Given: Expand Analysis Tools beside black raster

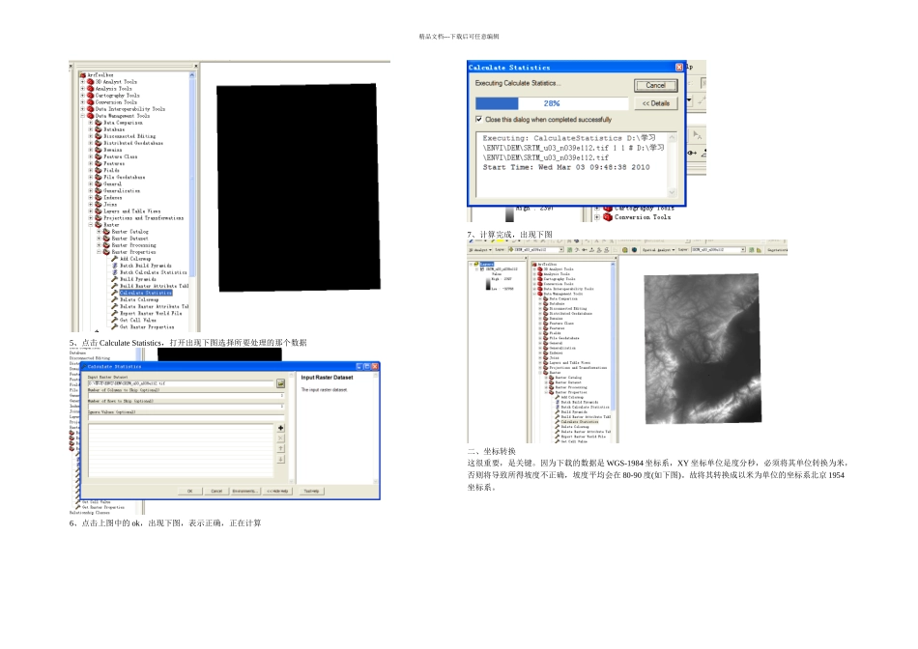Looking at the screenshot, I should coord(82,89).
